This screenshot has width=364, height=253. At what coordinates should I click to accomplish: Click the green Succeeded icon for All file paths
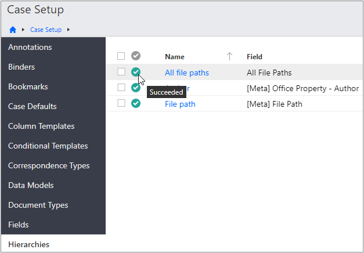click(x=135, y=72)
